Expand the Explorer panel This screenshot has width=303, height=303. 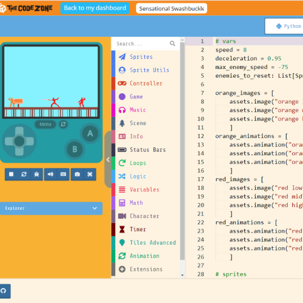(x=51, y=208)
